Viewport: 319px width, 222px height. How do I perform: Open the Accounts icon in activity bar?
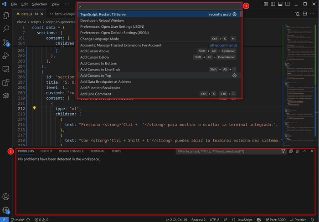tap(5, 197)
